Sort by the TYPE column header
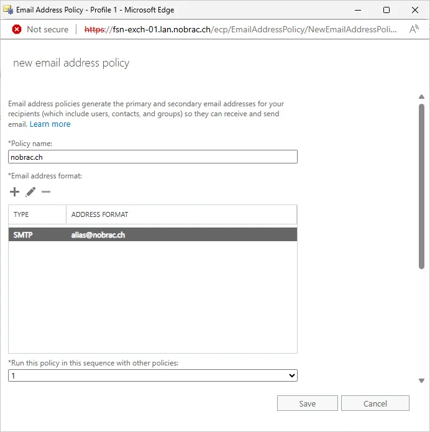Screen dimensions: 430x432 [37, 214]
